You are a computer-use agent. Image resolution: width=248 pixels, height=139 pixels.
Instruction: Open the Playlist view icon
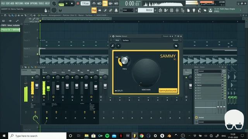pyautogui.click(x=160, y=10)
